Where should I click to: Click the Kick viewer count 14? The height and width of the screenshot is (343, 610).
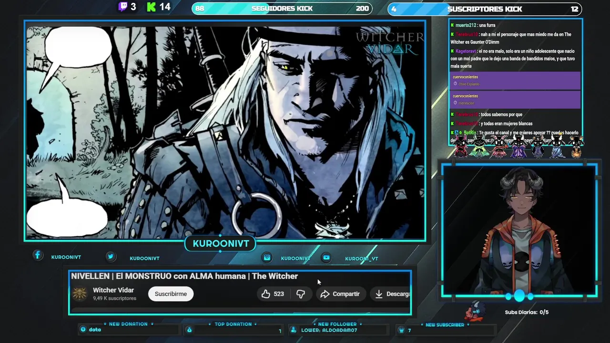(165, 7)
